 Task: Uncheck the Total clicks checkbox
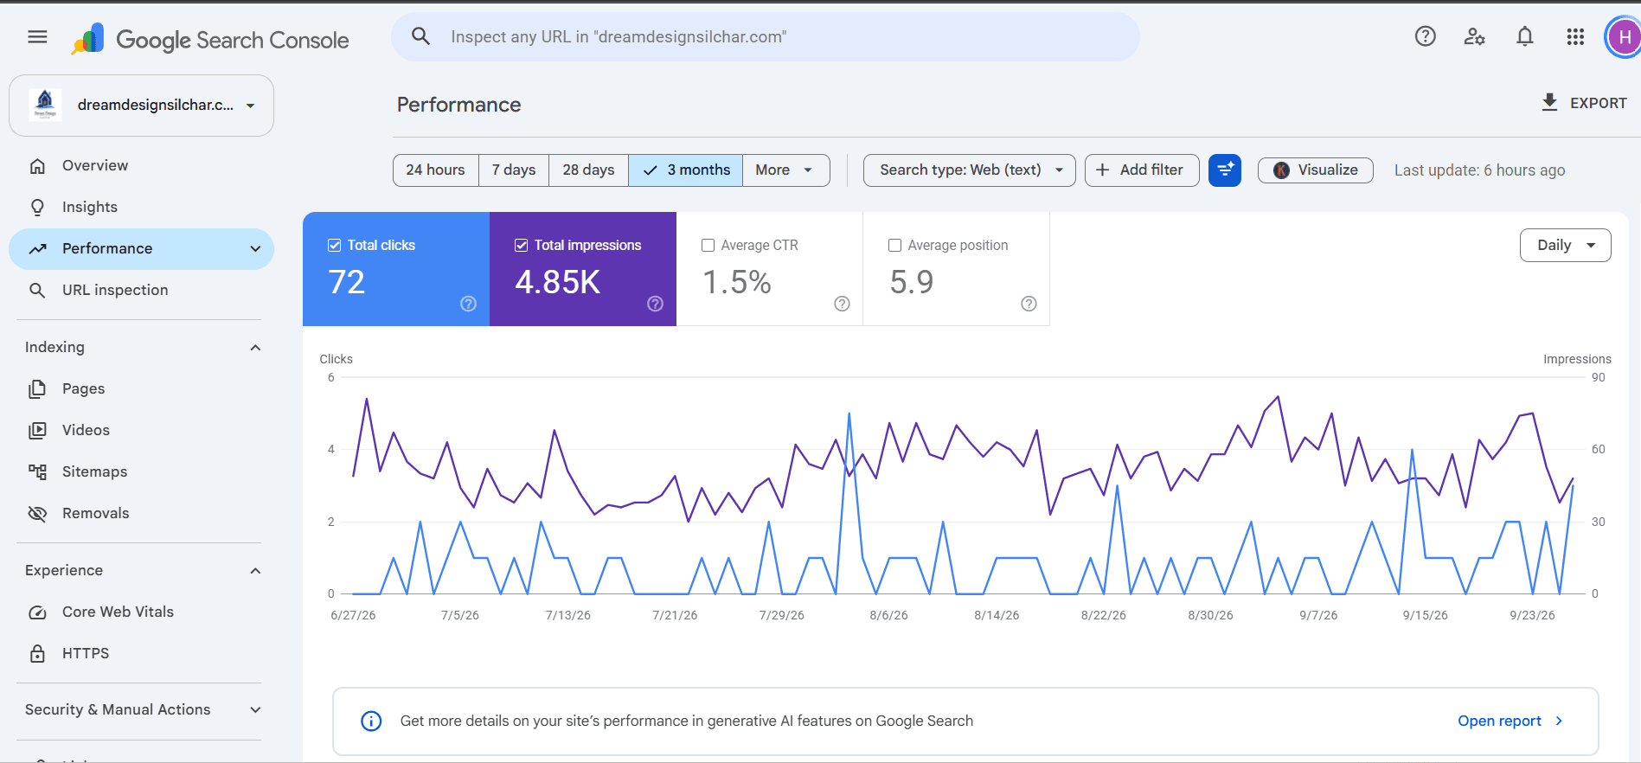point(335,246)
